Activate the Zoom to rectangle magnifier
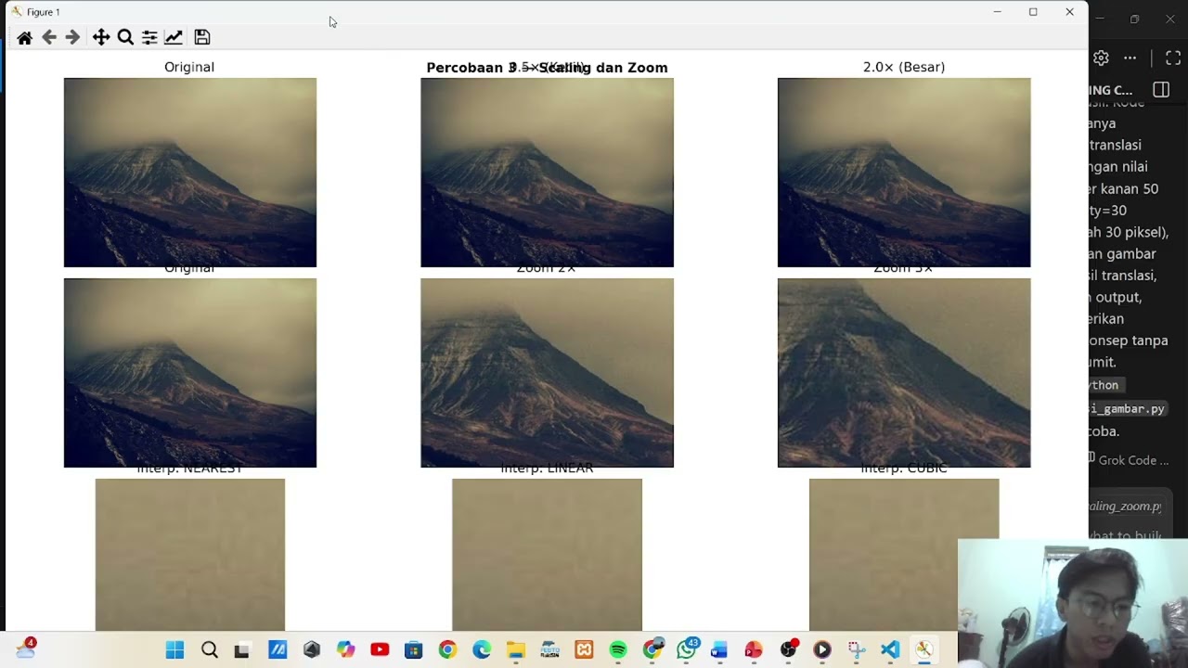 (x=125, y=37)
